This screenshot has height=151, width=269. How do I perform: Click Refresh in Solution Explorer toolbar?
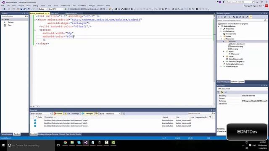(x=237, y=17)
